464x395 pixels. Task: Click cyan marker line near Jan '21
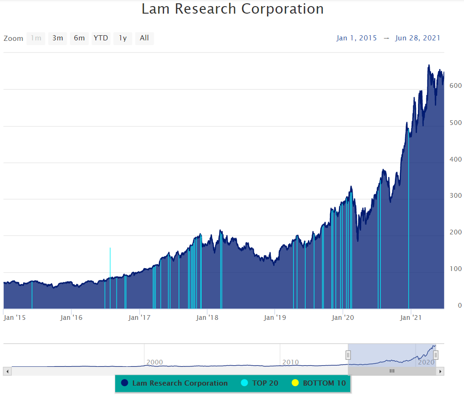409,219
